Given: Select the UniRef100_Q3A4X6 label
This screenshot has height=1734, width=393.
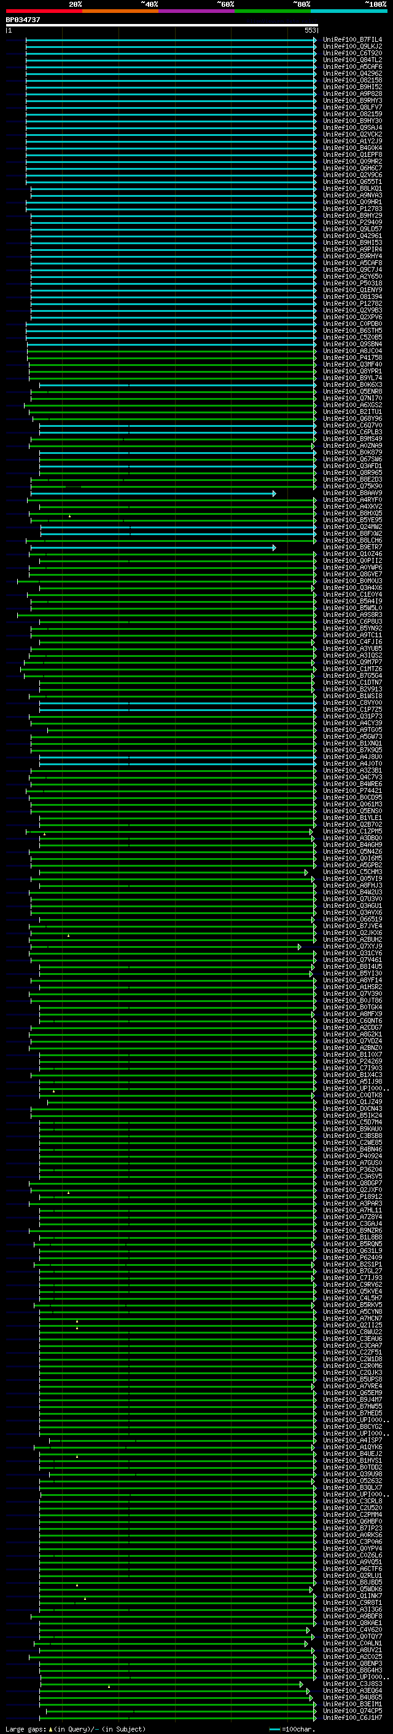Looking at the screenshot, I should point(352,587).
